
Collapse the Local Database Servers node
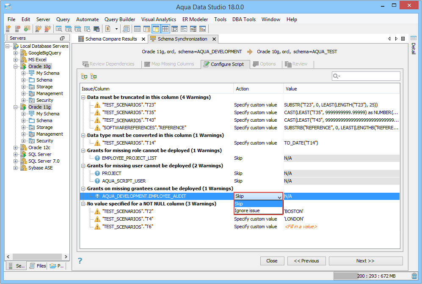point(8,46)
